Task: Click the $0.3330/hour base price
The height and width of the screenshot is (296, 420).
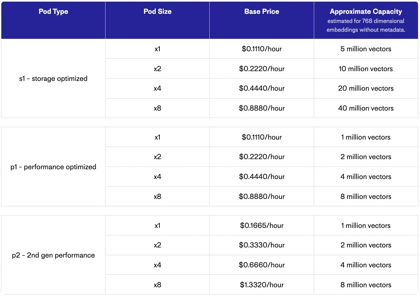Action: (x=262, y=245)
